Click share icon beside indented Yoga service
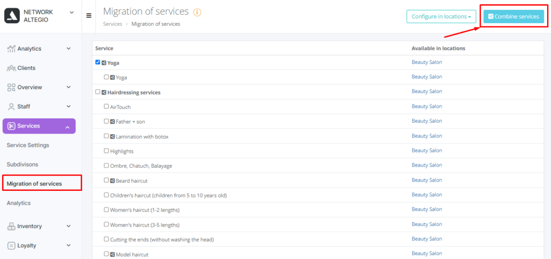 coord(112,78)
